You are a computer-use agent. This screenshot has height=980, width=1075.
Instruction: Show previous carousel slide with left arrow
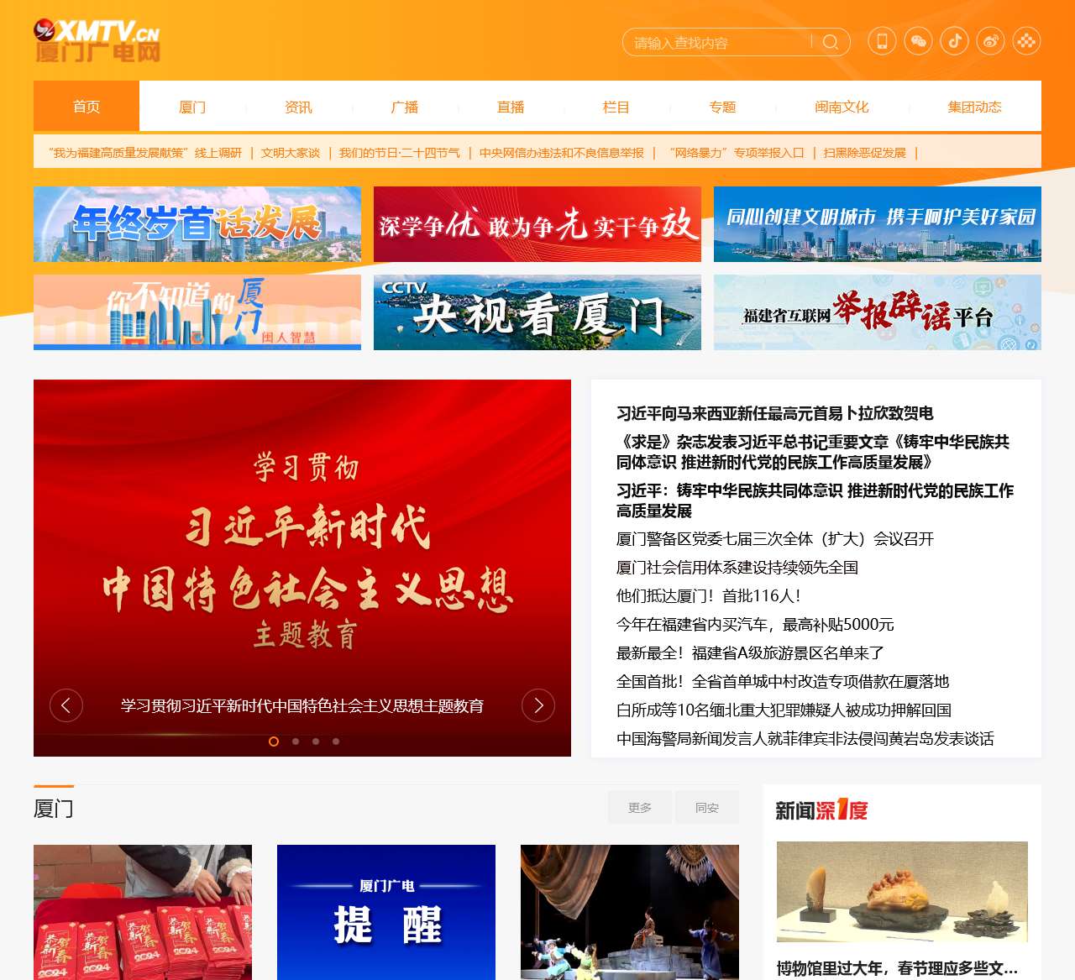[66, 705]
